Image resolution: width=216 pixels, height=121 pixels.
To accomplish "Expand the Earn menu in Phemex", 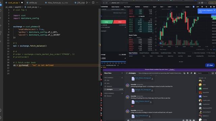I will point(162,7).
